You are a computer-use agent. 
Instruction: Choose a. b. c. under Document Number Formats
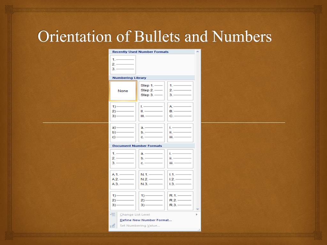[x=152, y=159]
